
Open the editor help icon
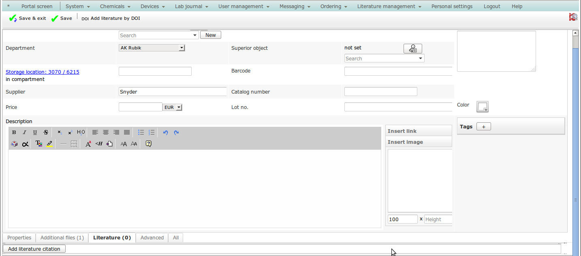(x=148, y=144)
